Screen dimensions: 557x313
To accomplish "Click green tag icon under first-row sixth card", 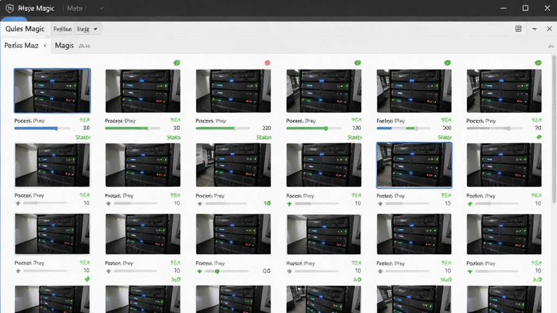I will click(539, 137).
